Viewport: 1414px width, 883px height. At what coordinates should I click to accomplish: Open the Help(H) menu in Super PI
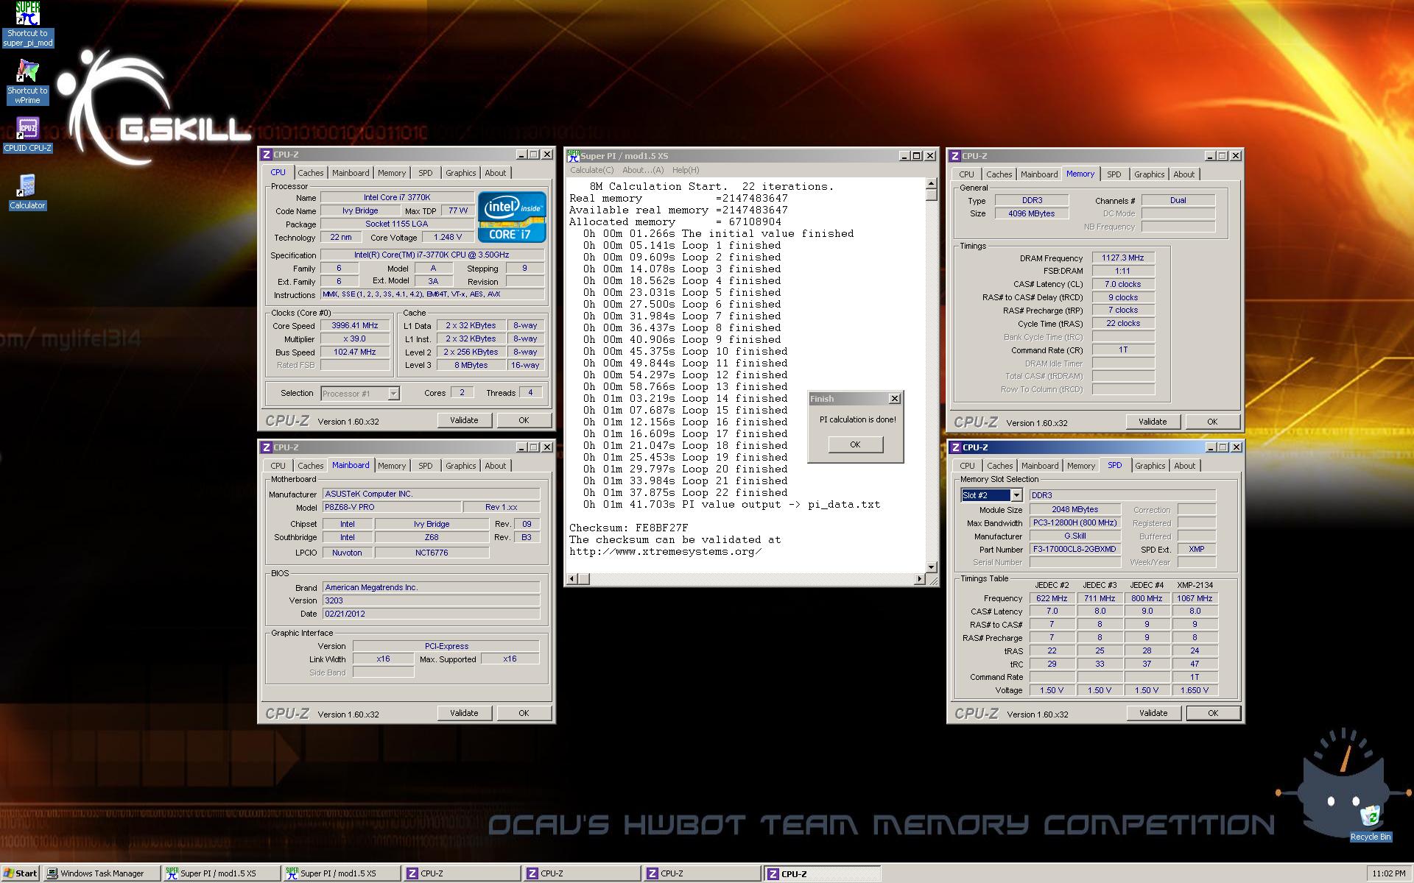[686, 170]
